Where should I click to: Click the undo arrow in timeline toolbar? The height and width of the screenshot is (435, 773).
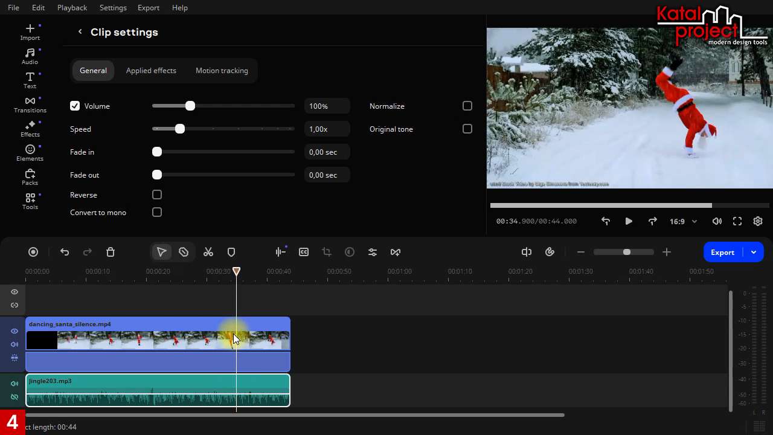click(x=65, y=252)
